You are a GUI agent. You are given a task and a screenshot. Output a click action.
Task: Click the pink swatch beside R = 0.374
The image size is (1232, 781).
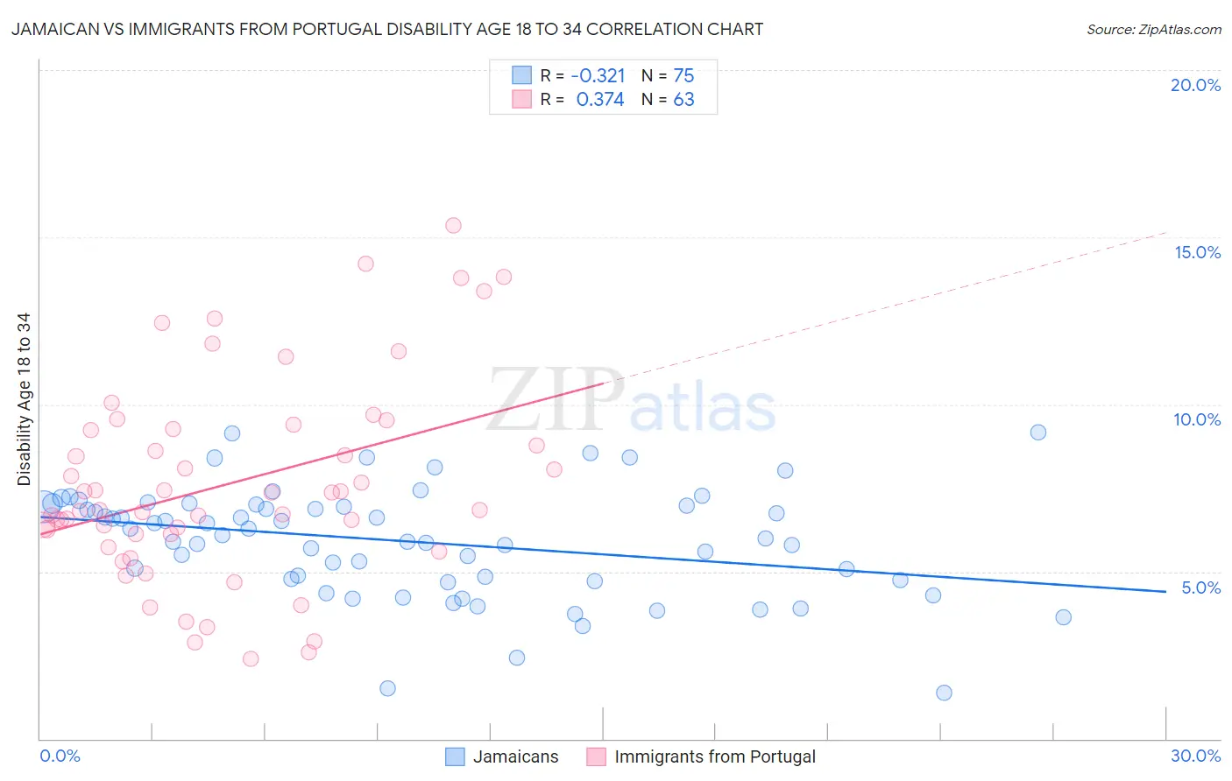pos(522,99)
